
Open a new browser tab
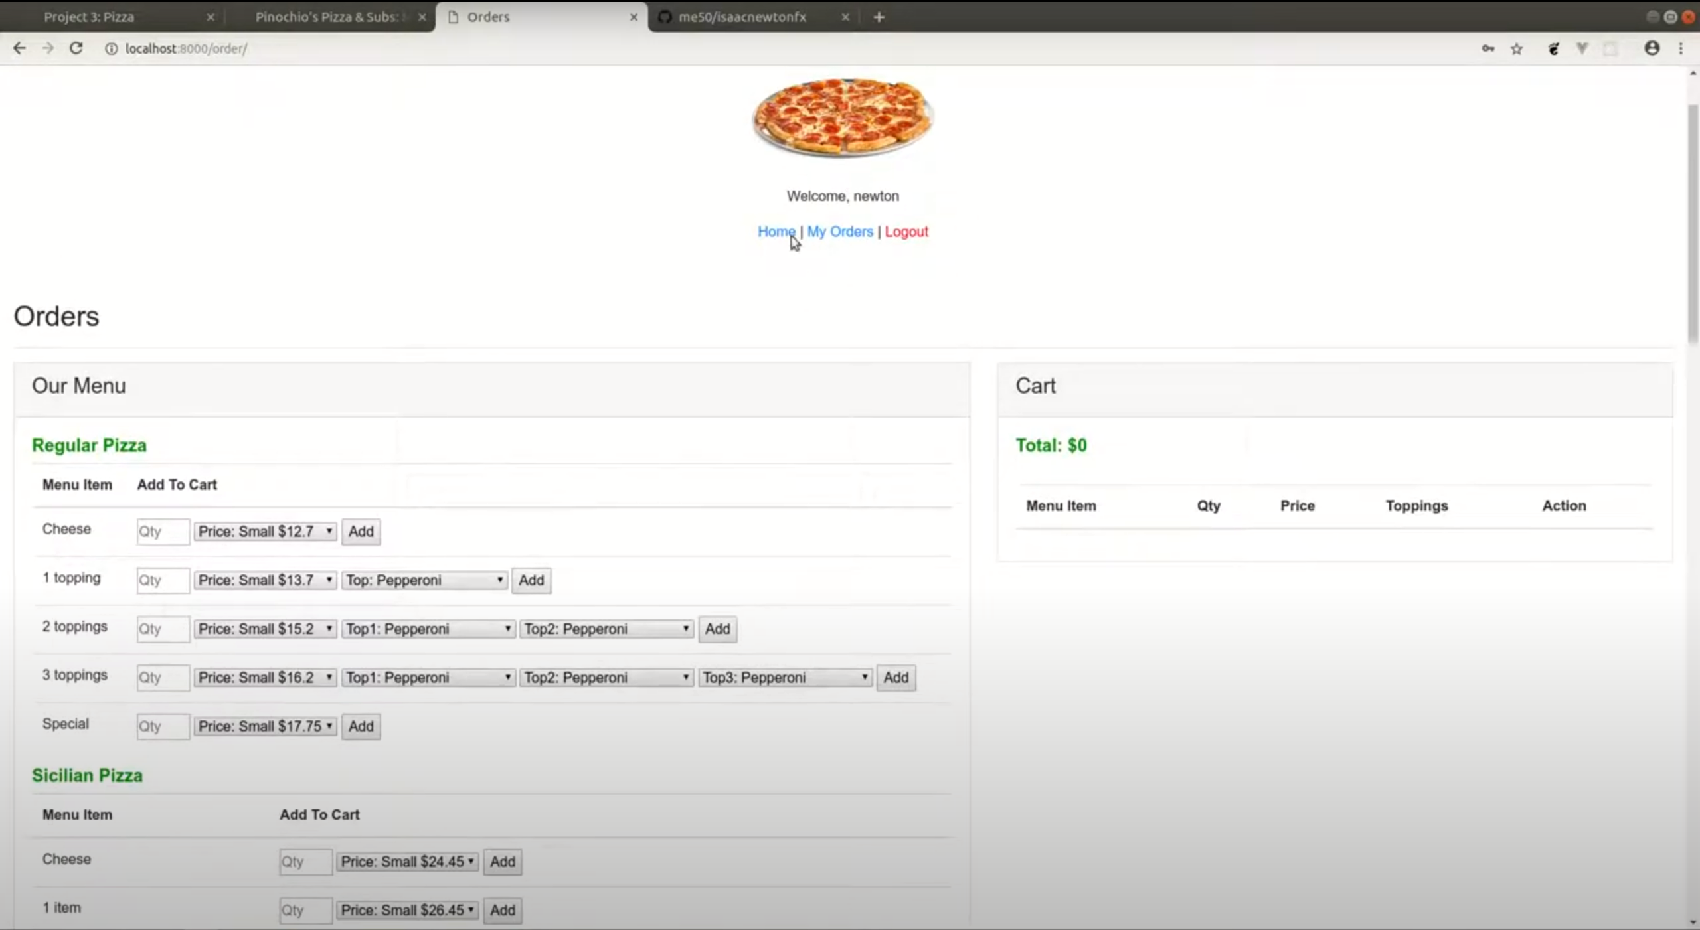click(x=879, y=17)
